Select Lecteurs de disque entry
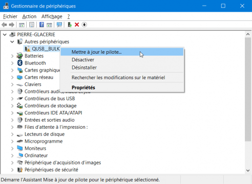This screenshot has height=184, width=252. [45, 134]
